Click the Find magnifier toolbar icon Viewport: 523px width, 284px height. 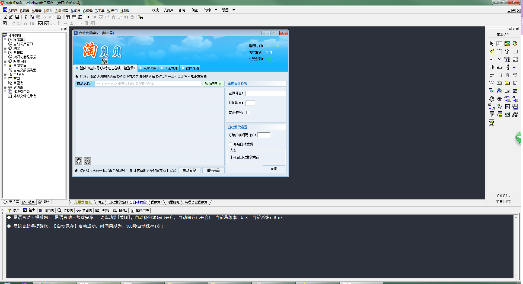pos(59,17)
